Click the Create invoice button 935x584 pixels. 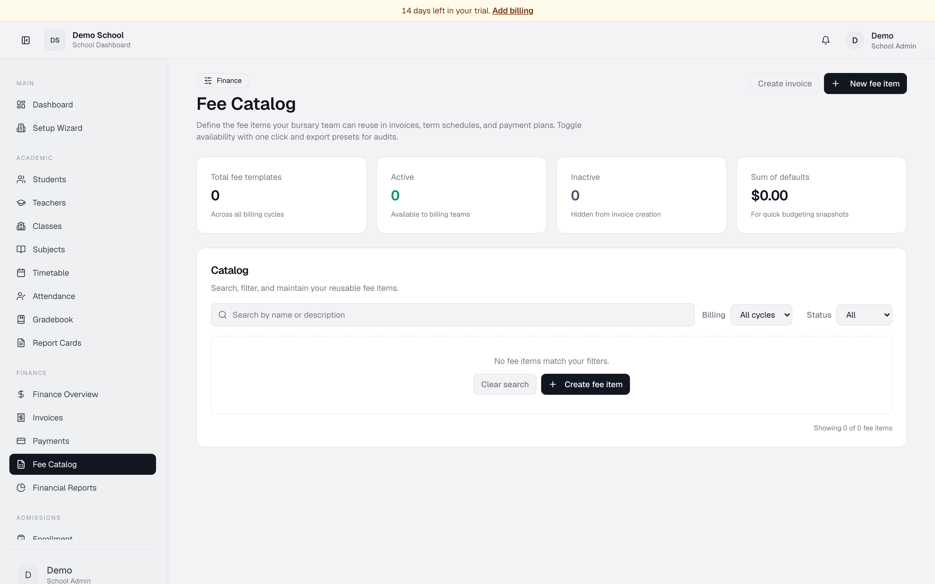click(784, 84)
